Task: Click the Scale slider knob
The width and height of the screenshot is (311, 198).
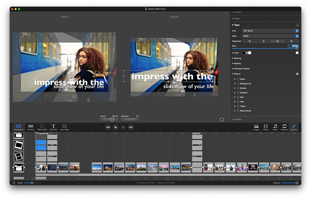Action: [x=32, y=183]
